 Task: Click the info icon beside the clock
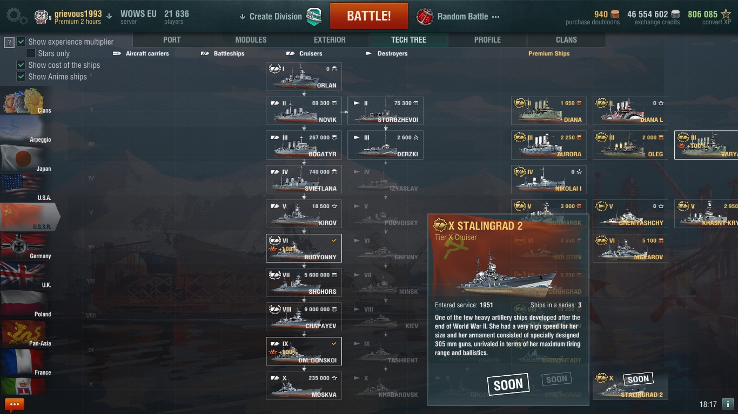pos(728,404)
